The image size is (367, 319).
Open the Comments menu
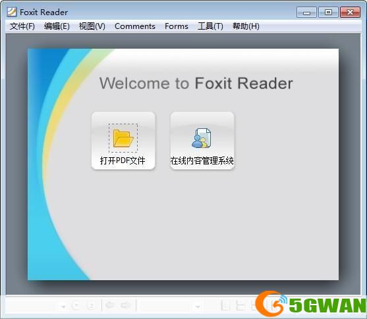135,26
